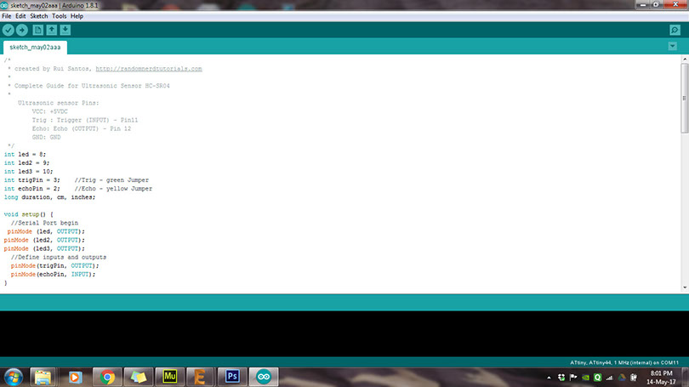Click the '//Trig - green Jumper' comment
The width and height of the screenshot is (689, 387).
tap(111, 180)
